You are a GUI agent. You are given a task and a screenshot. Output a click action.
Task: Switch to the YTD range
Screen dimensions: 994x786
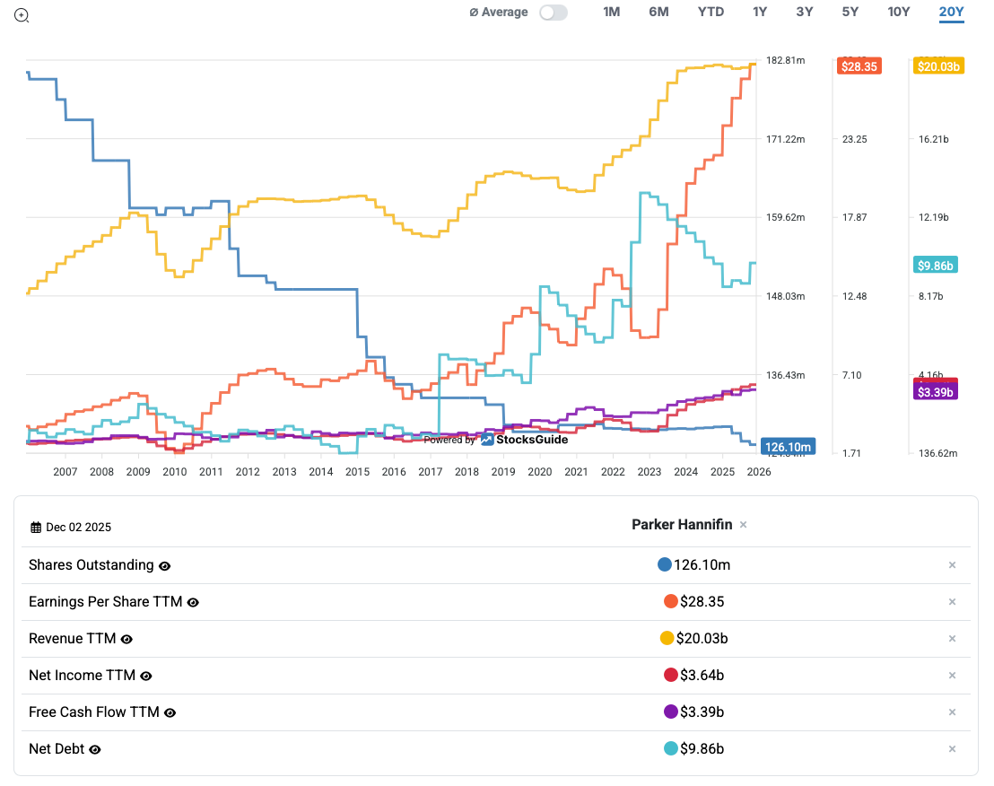click(711, 12)
